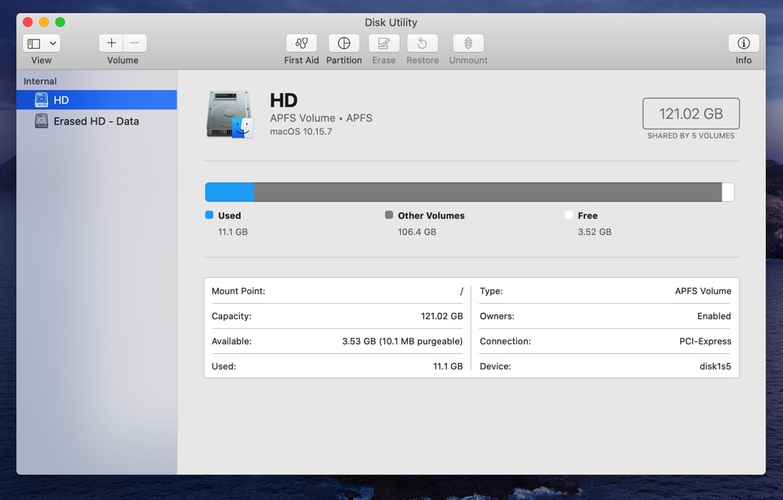Click the white Free legend swatch
Image resolution: width=783 pixels, height=500 pixels.
569,215
